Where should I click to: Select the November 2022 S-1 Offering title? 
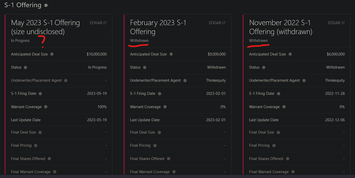pyautogui.click(x=281, y=27)
